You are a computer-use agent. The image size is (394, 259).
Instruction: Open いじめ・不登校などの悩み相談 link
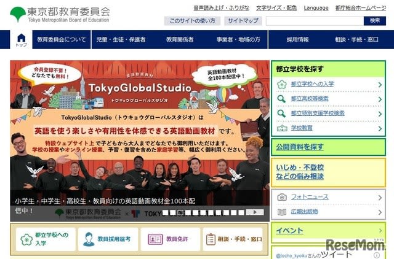300,172
